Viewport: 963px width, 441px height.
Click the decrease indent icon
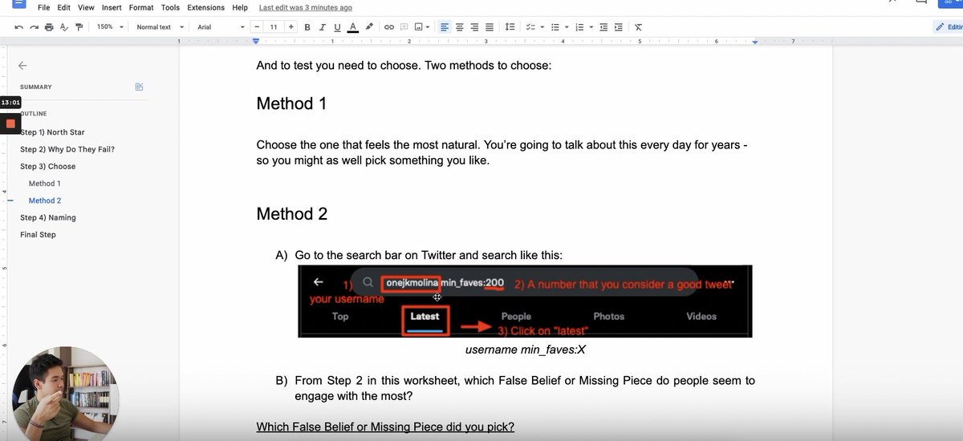tap(603, 27)
